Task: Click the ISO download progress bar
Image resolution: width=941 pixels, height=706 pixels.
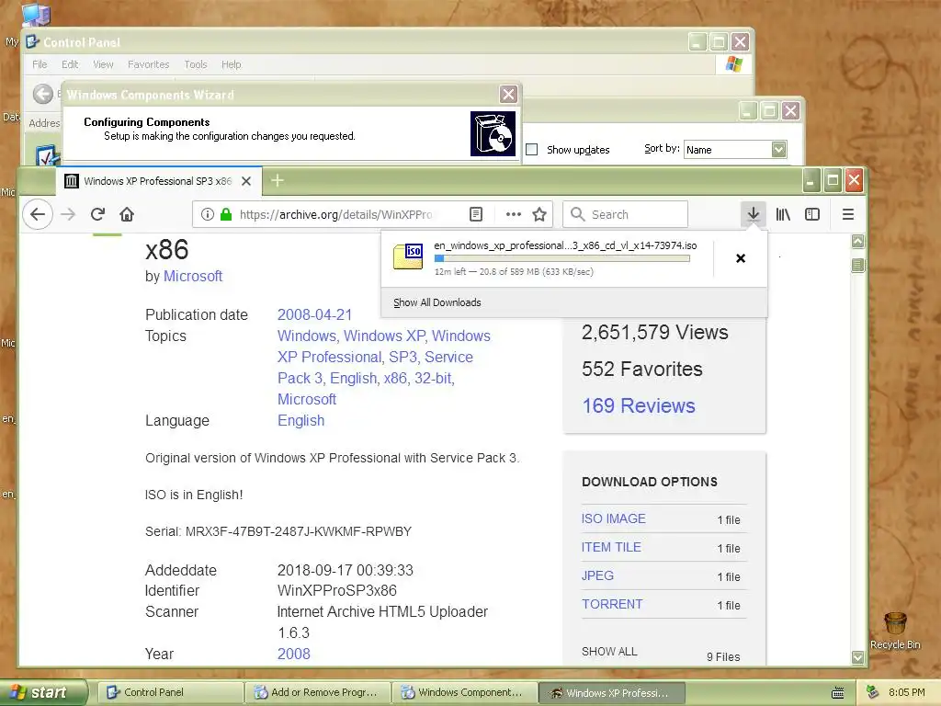Action: pos(561,258)
